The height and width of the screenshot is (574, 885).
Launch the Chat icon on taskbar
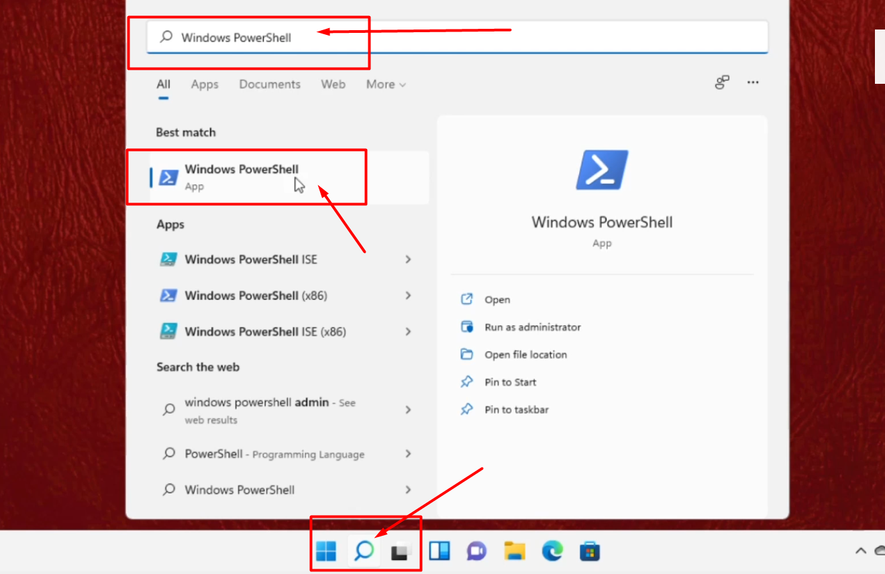[x=476, y=551]
